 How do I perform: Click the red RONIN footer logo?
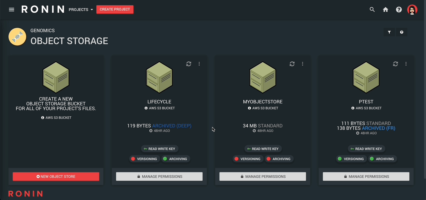(x=25, y=194)
